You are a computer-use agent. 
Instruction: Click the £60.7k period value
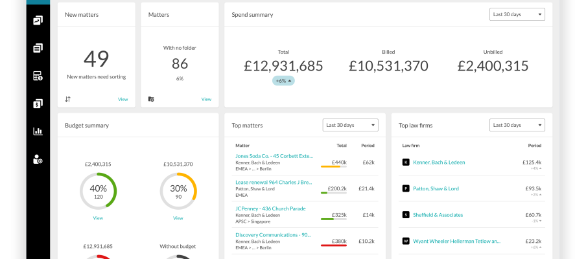pyautogui.click(x=533, y=215)
